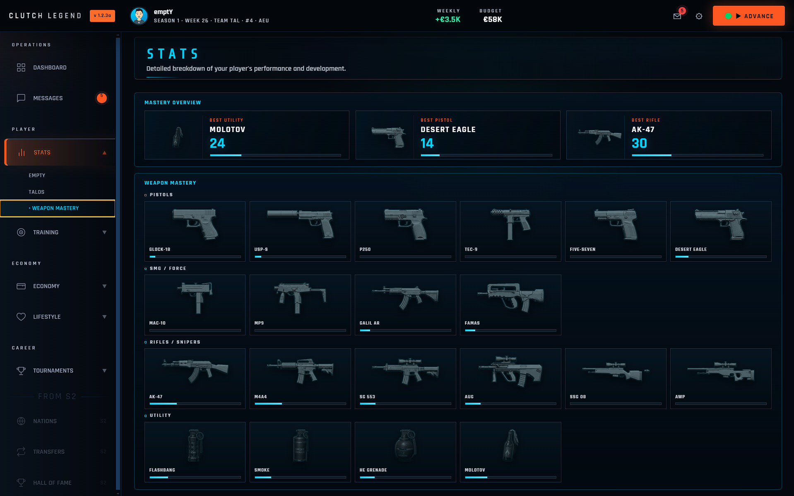Viewport: 794px width, 496px height.
Task: Select the Glock-18 weapon card
Action: point(195,231)
